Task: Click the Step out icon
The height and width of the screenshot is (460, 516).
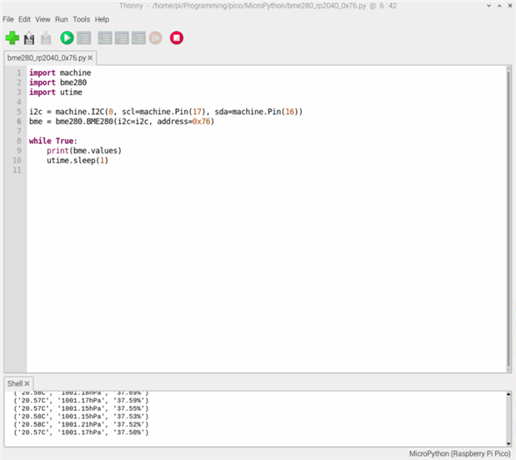Action: tap(138, 37)
